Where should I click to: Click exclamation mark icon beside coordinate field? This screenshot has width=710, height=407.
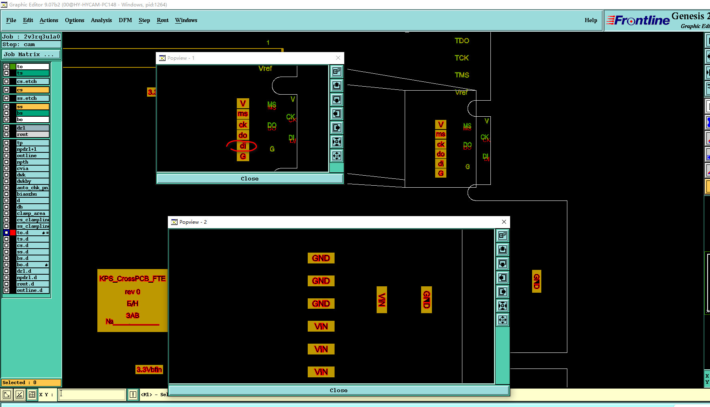tap(133, 395)
